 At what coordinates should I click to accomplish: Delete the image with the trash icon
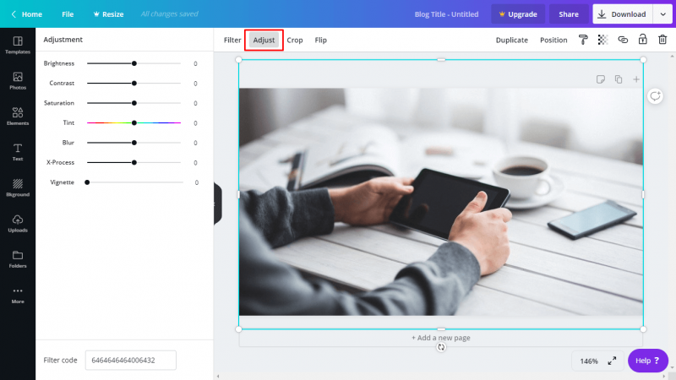(662, 40)
